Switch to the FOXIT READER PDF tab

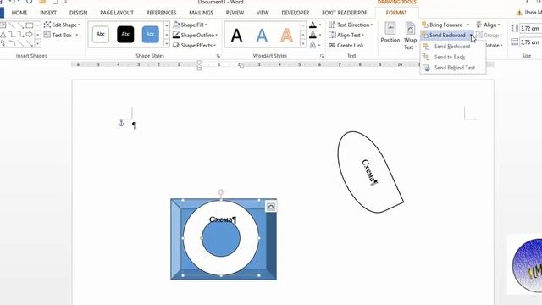[345, 13]
